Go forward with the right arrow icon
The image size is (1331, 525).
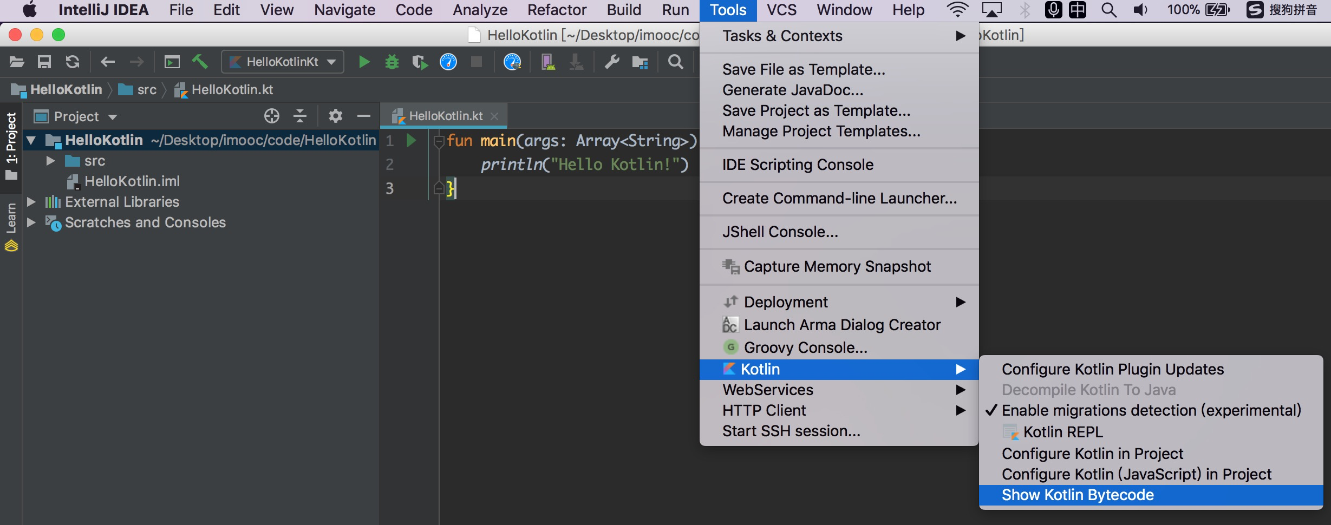136,62
